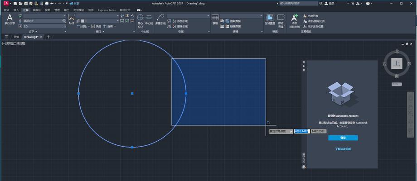Click the blue 登录 sign-in button
The image size is (417, 181).
[343, 138]
